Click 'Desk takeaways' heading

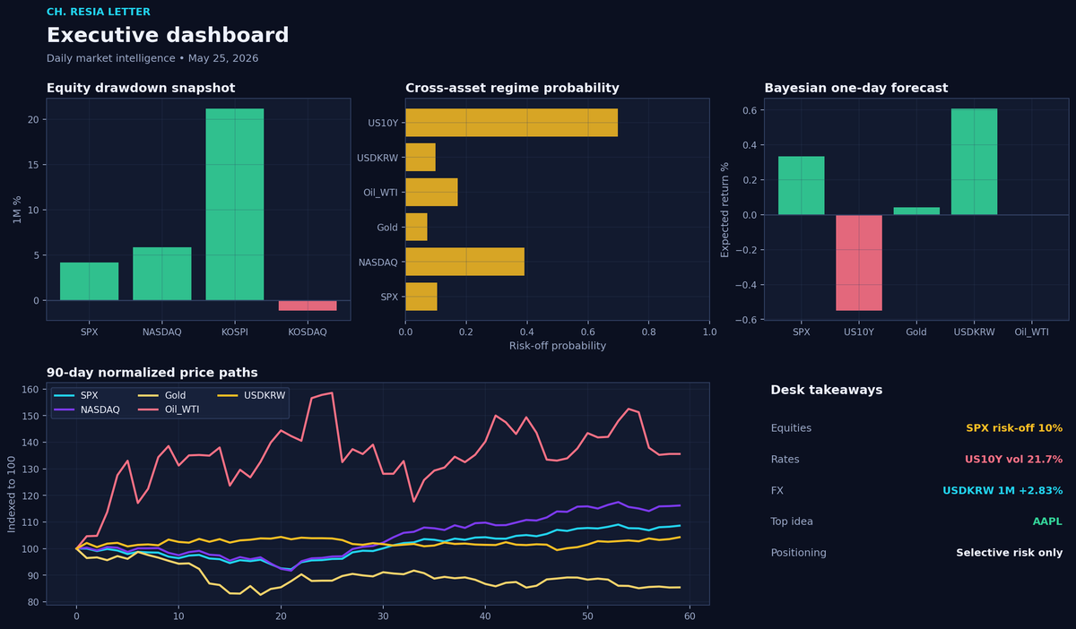(x=826, y=391)
